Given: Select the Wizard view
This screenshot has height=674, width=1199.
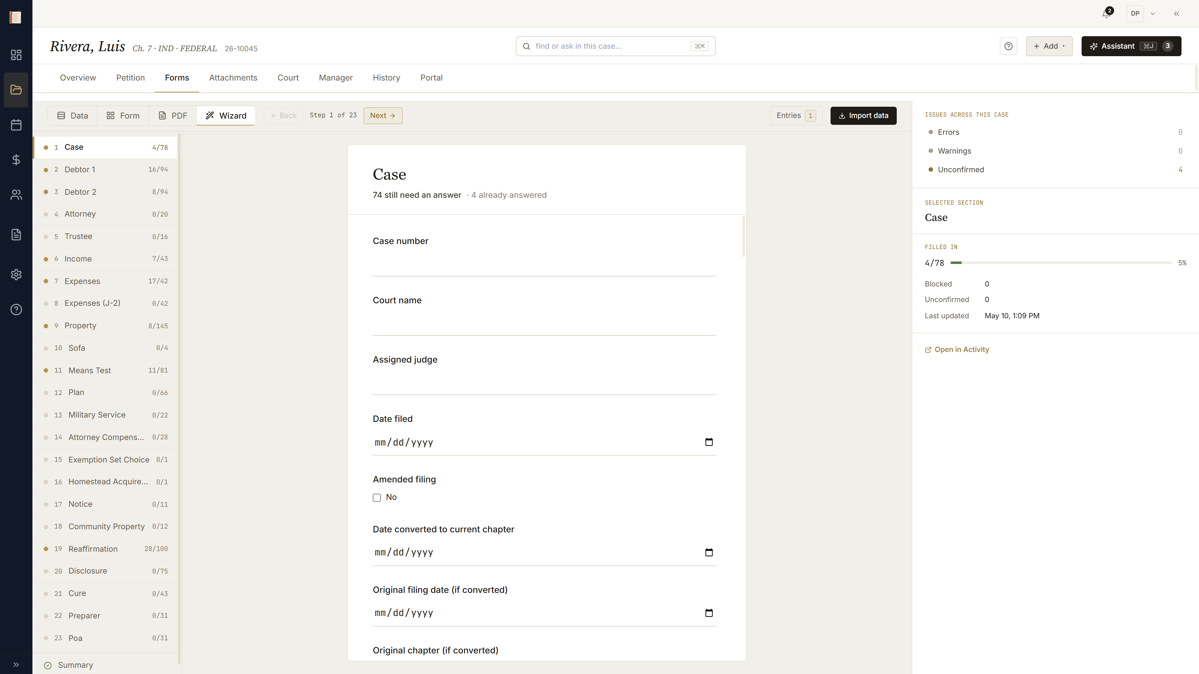Looking at the screenshot, I should pos(226,115).
